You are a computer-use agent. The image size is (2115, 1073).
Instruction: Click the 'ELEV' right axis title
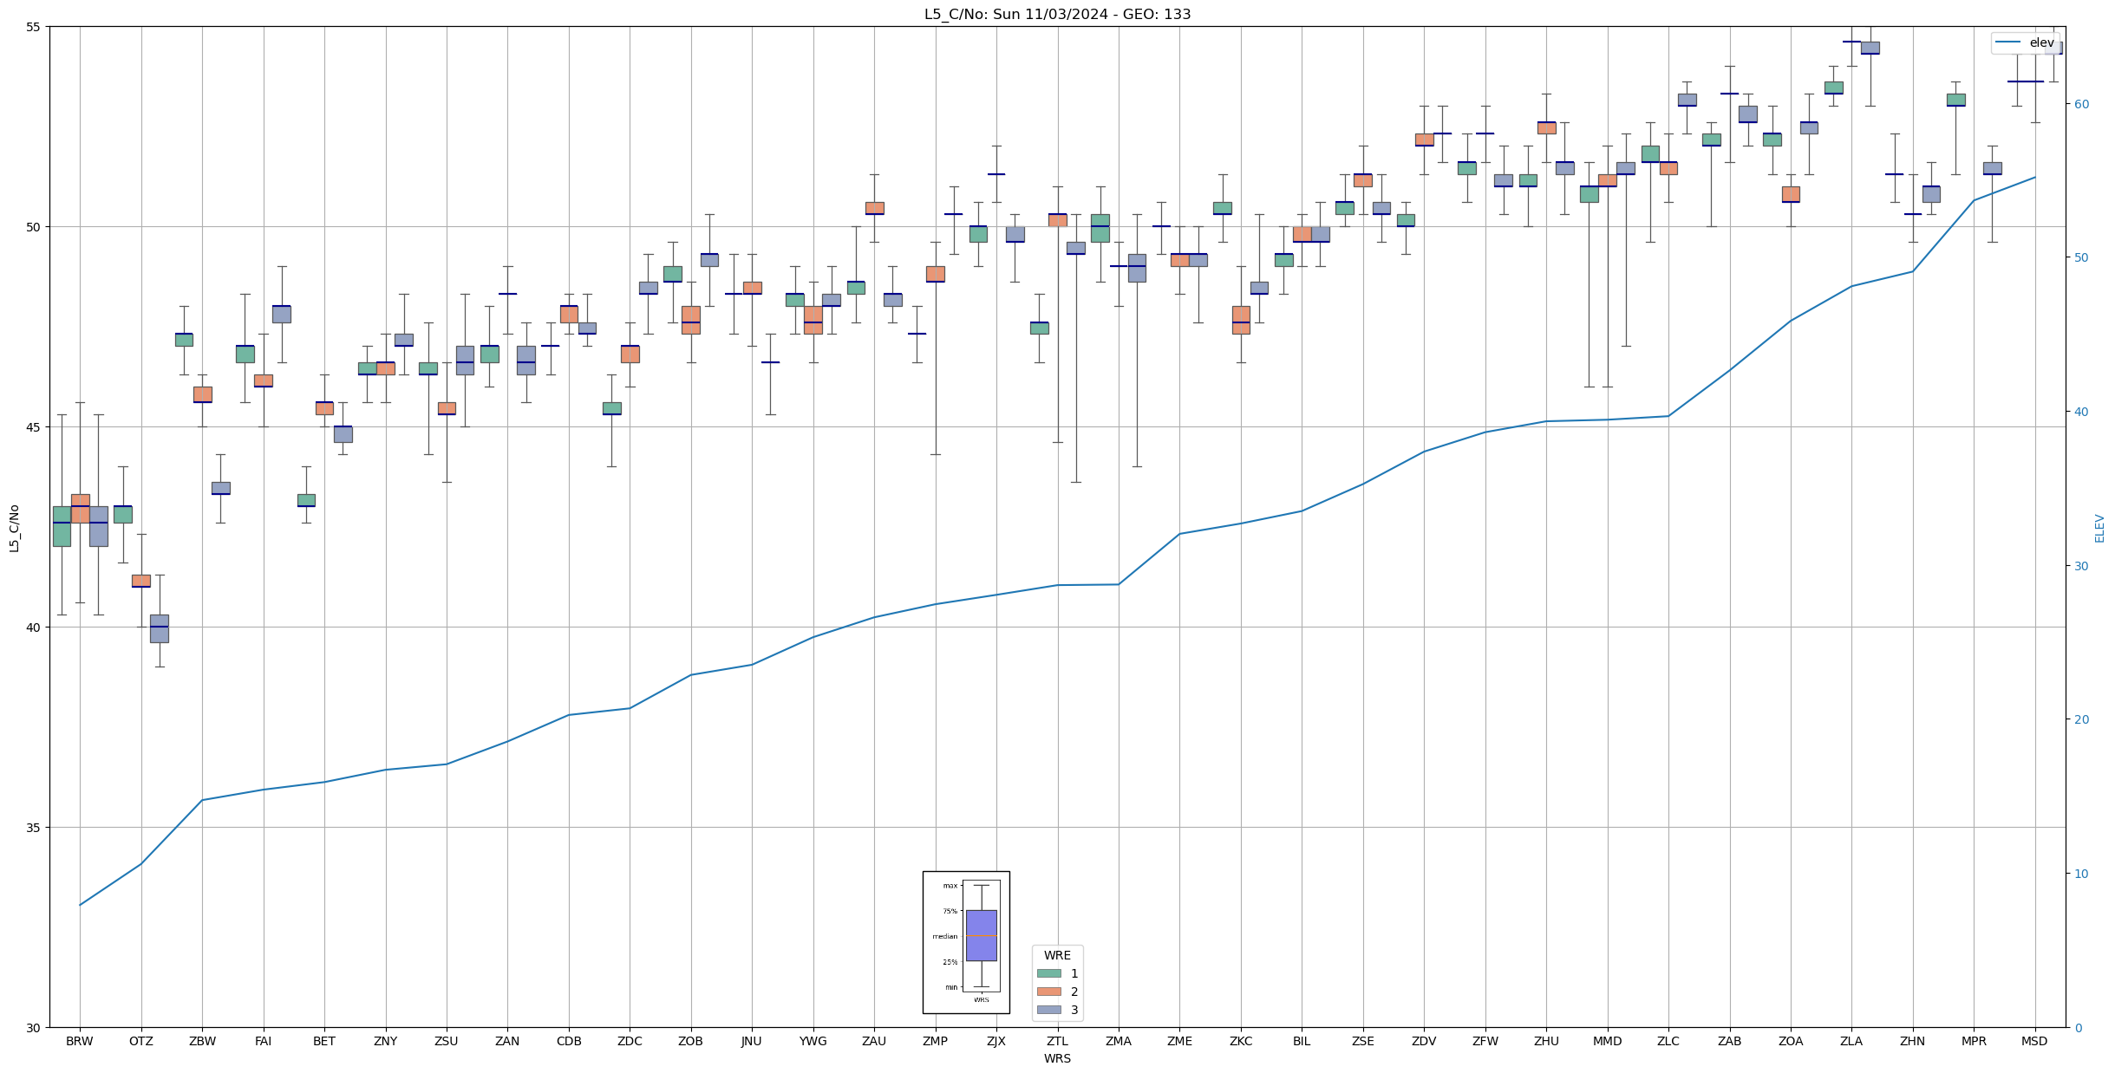pyautogui.click(x=2099, y=528)
